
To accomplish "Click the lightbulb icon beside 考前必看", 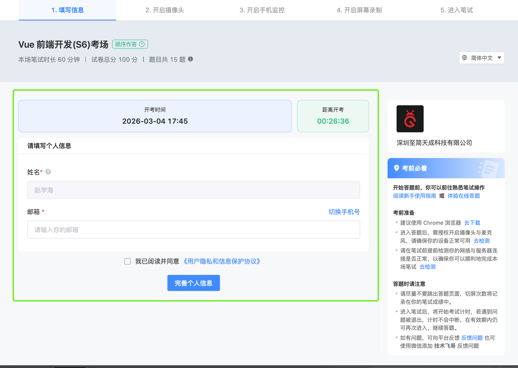I will 396,168.
